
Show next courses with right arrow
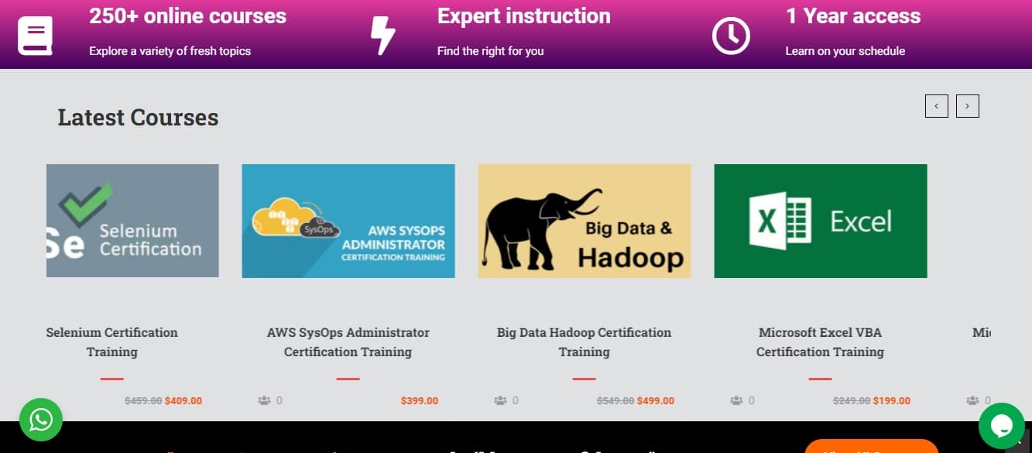click(x=967, y=106)
